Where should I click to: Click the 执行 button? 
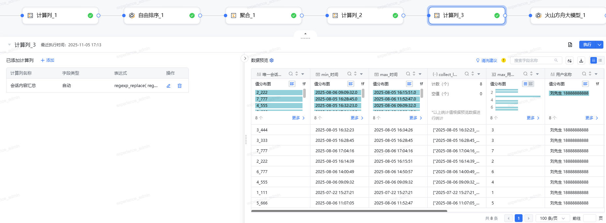(587, 45)
